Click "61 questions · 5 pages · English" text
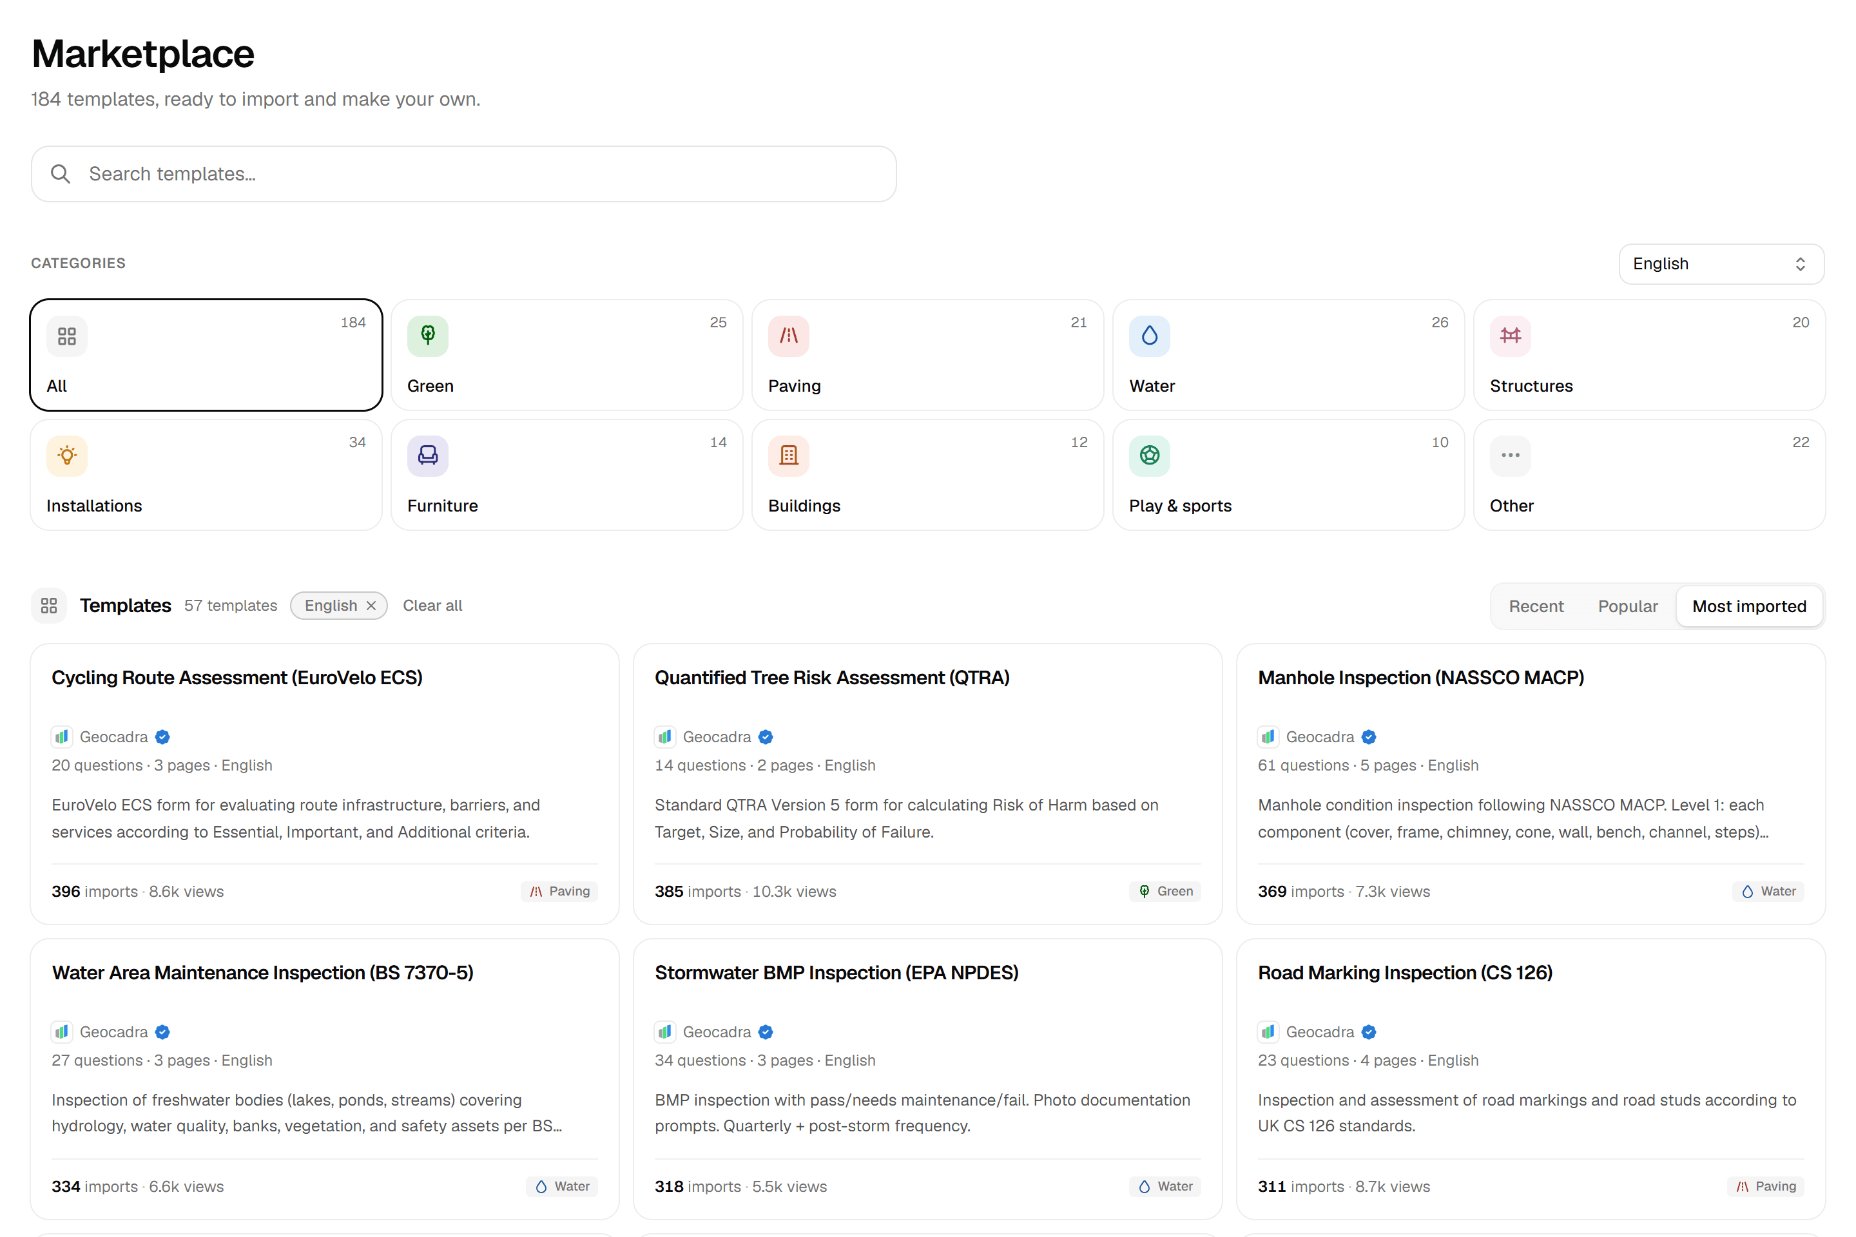 pos(1368,765)
